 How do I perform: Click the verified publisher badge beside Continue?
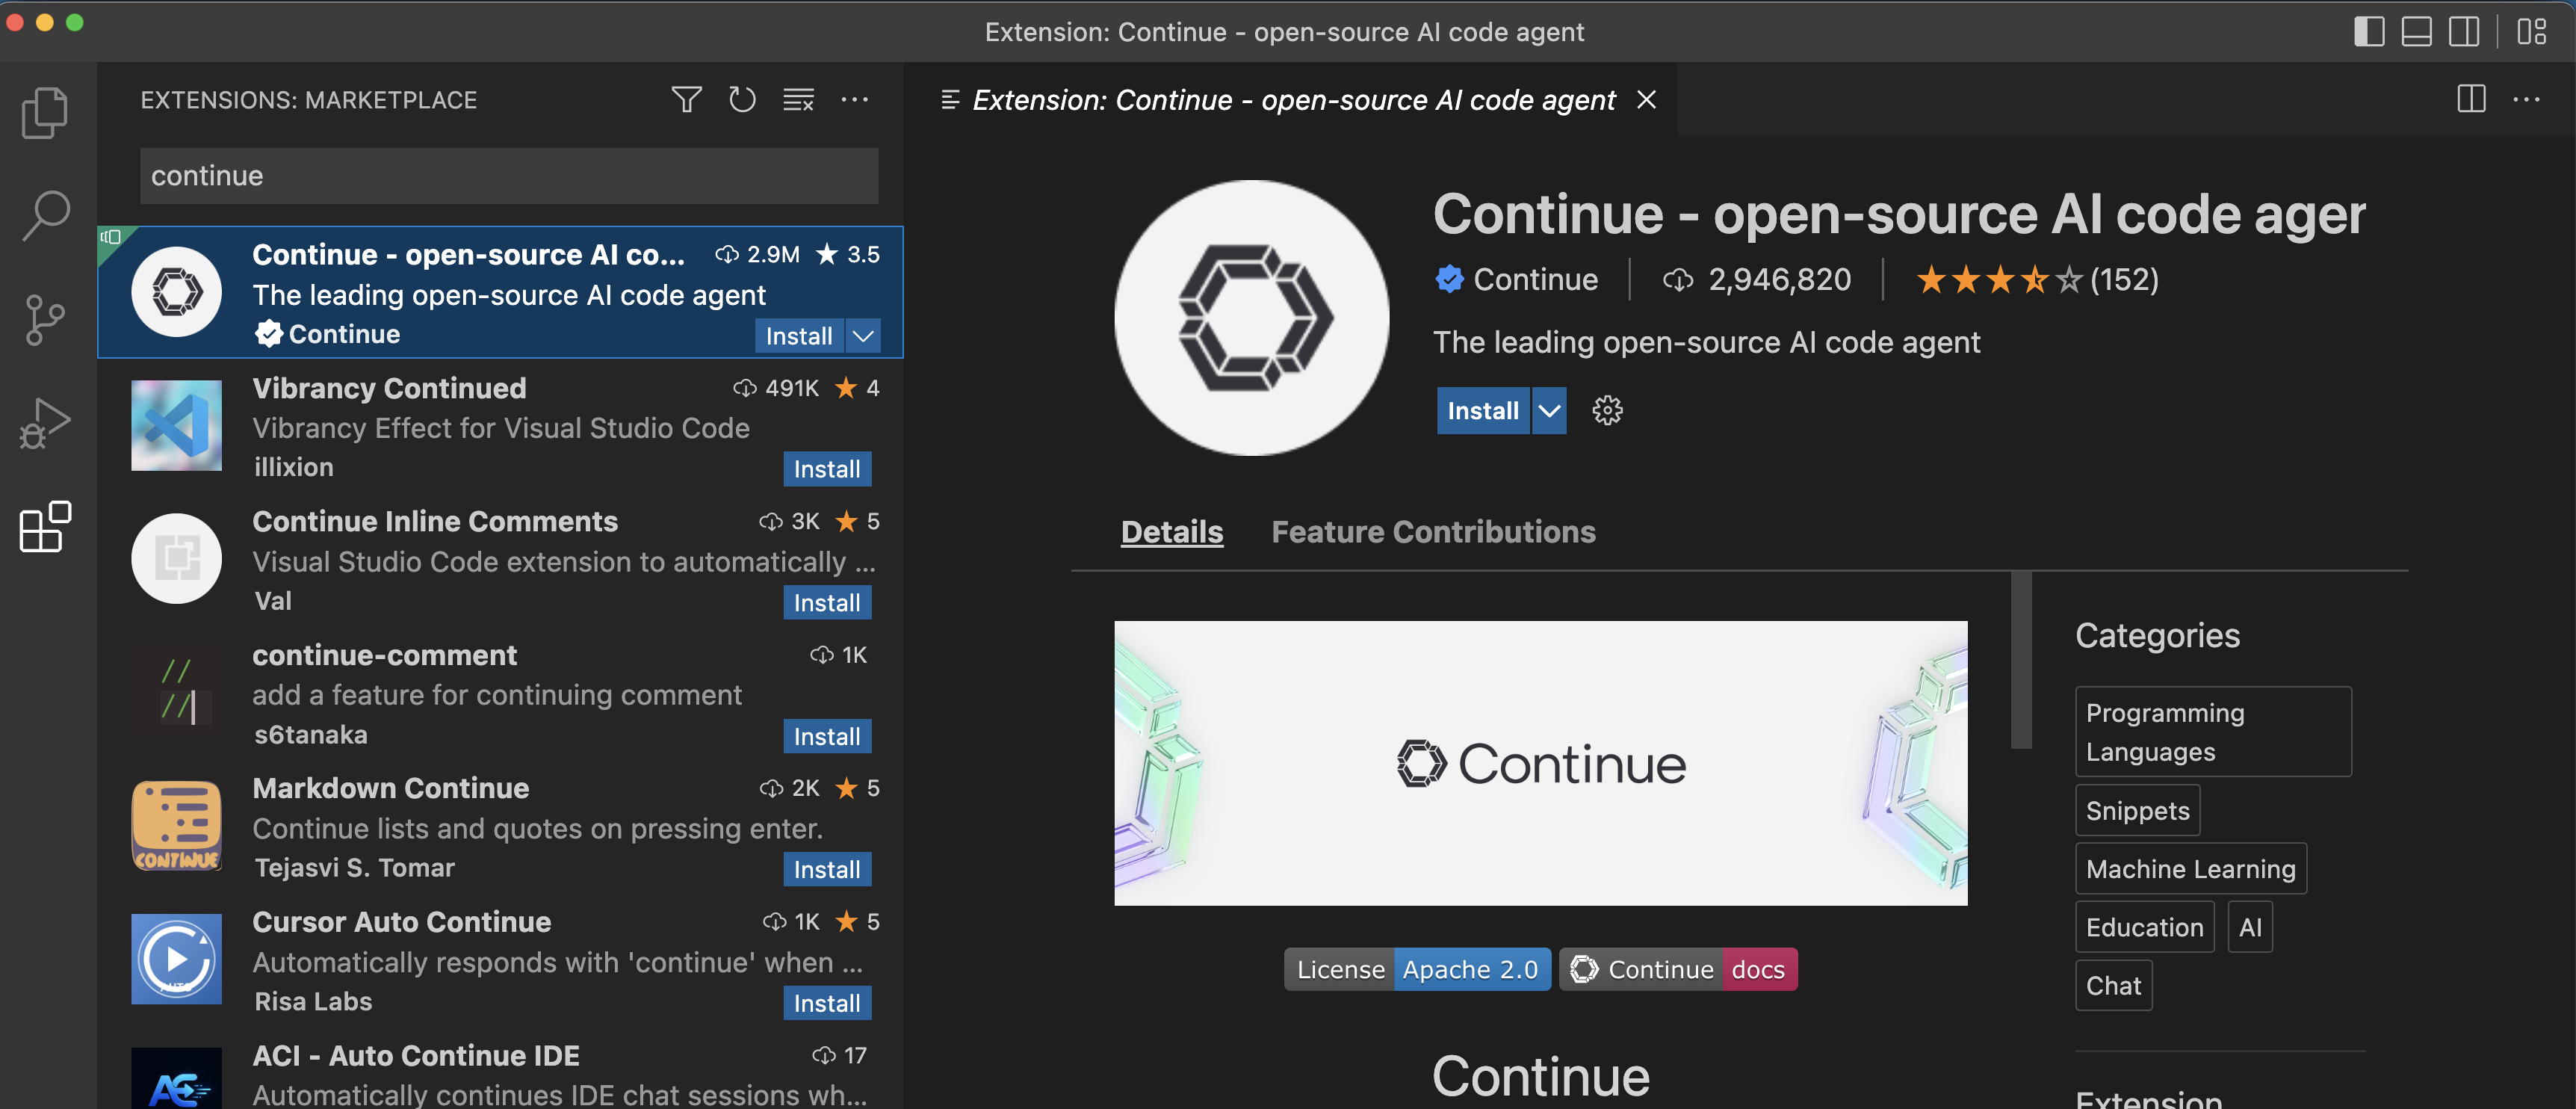1449,279
